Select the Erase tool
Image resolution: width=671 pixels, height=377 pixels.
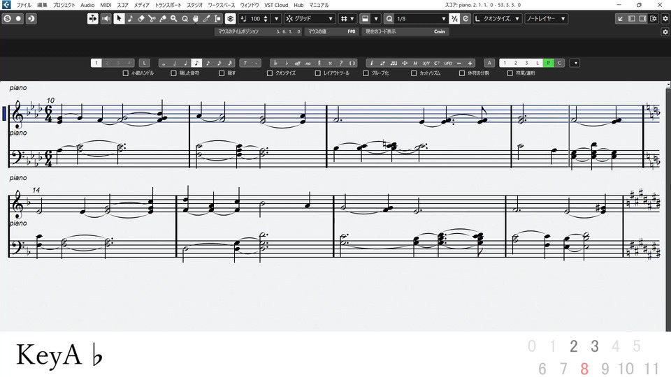(141, 18)
